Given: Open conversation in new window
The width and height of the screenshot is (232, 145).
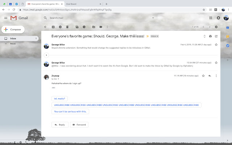Looking at the screenshot, I should pyautogui.click(x=216, y=36).
